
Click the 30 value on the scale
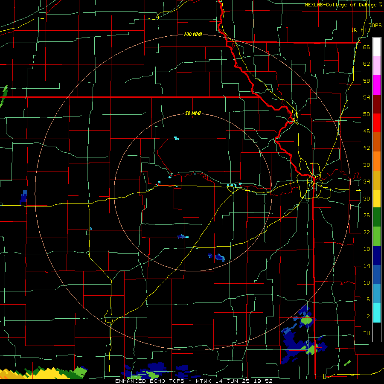[x=367, y=198]
